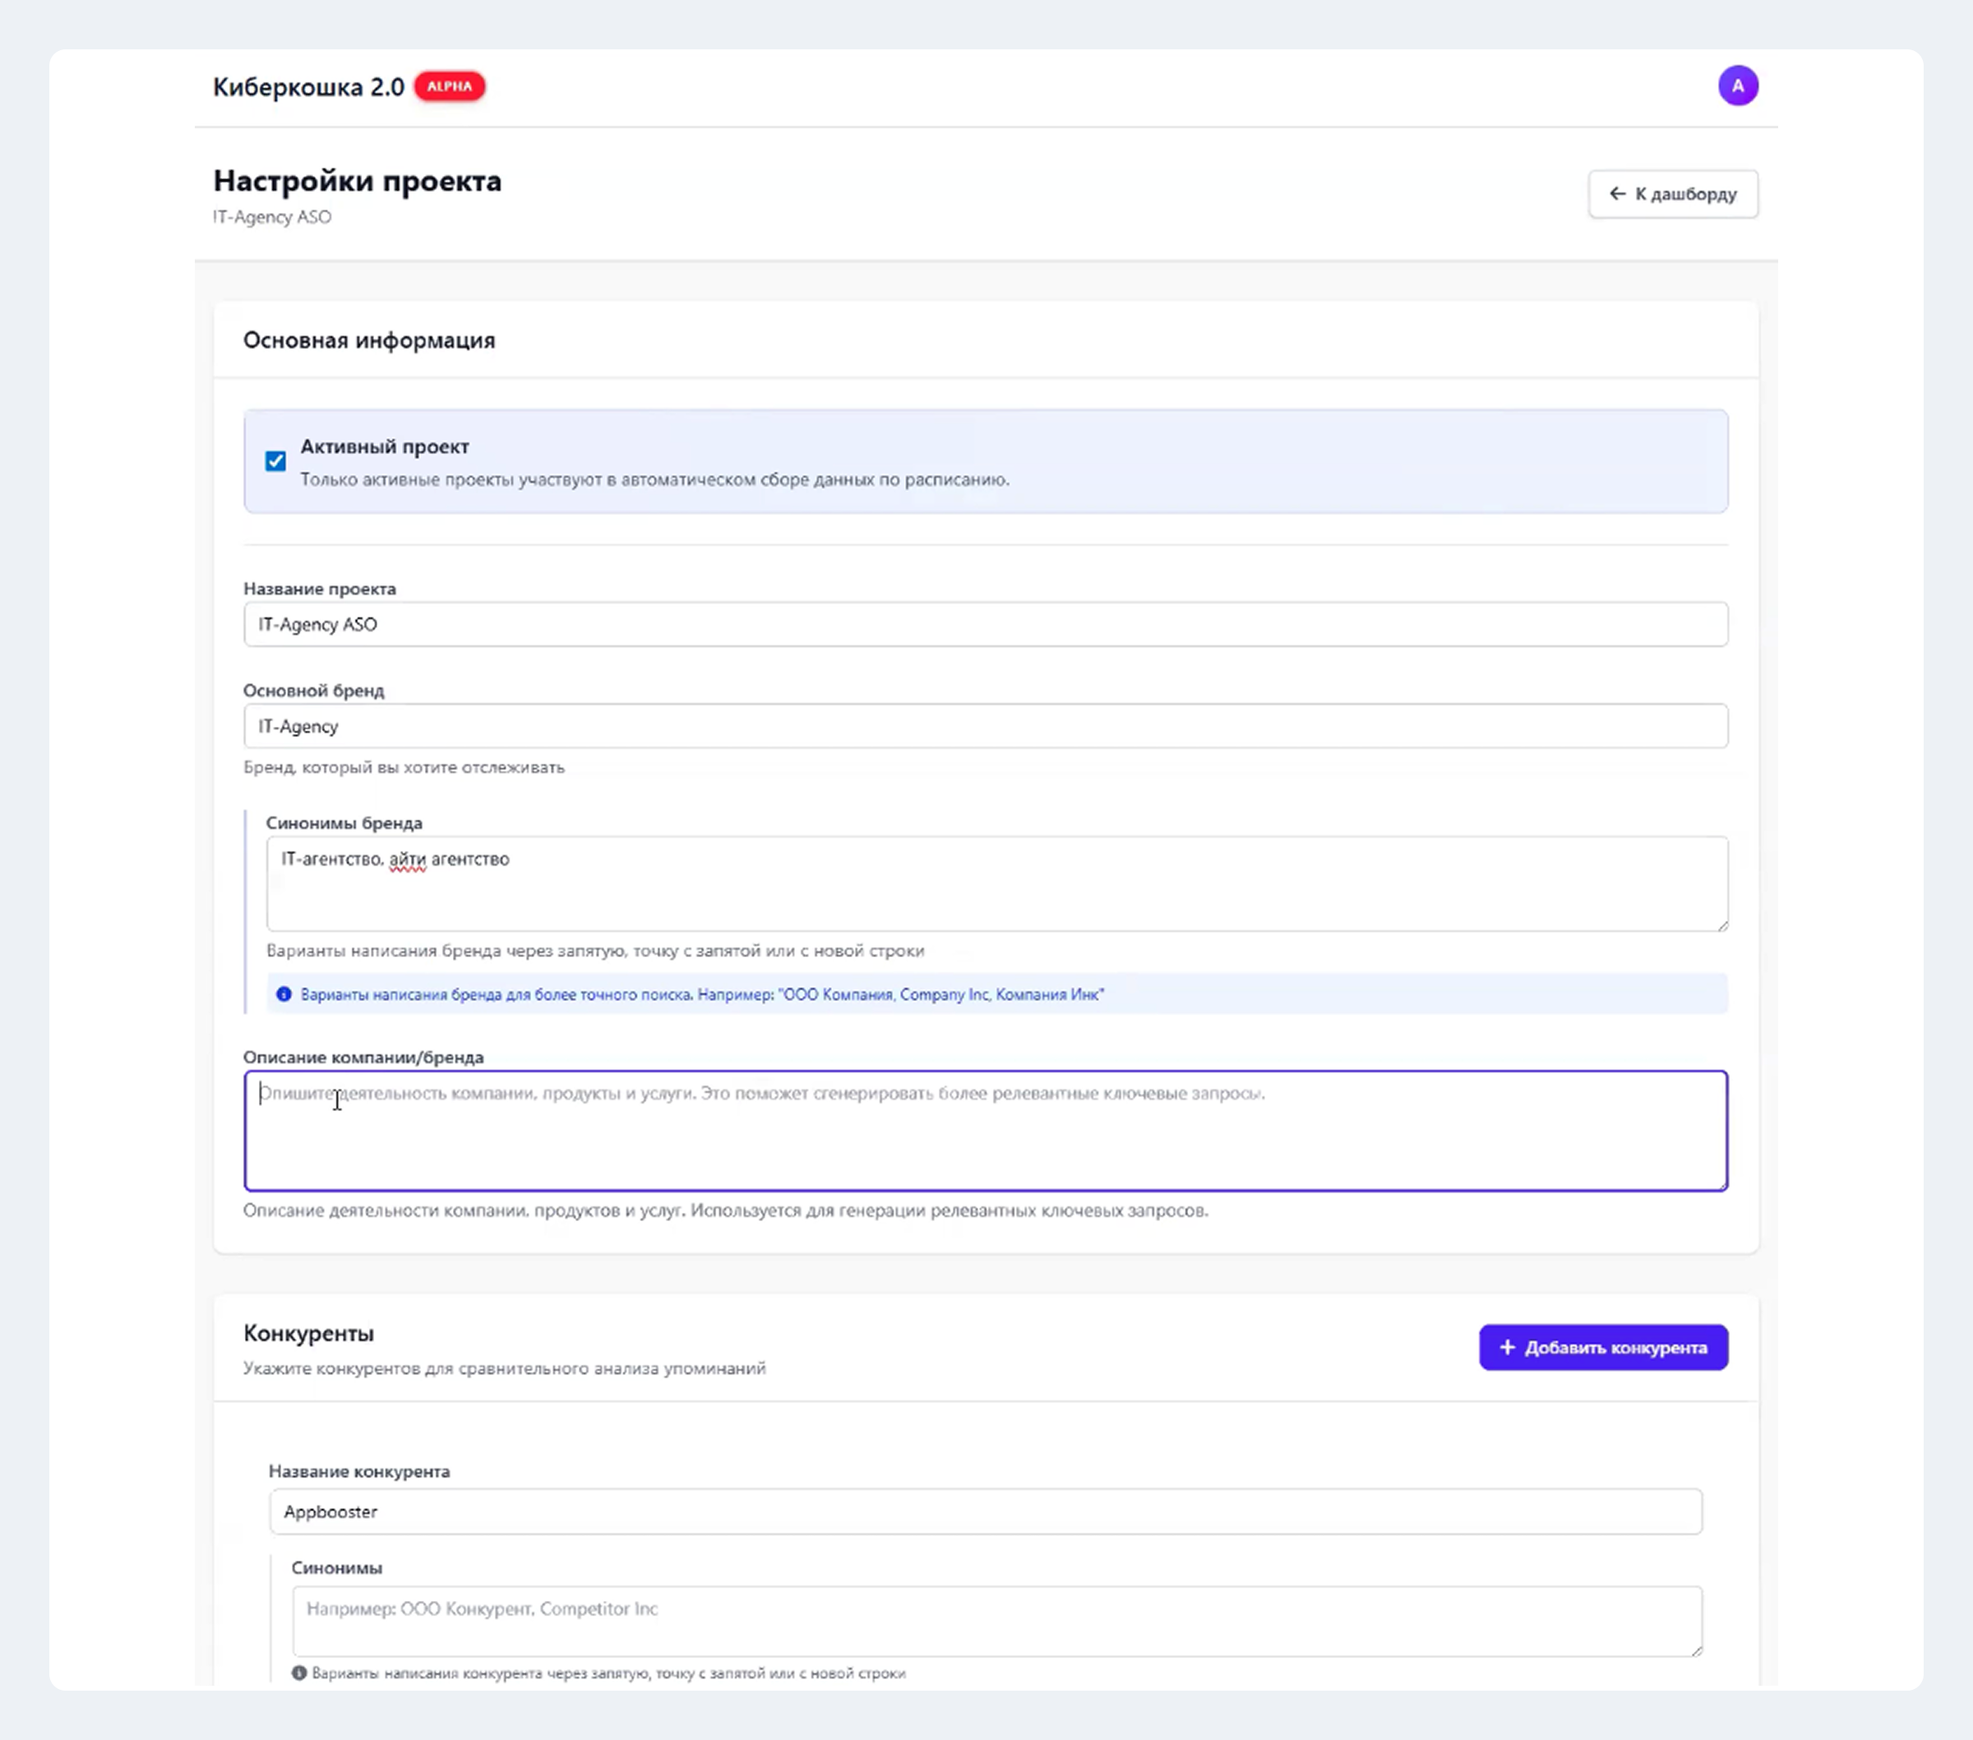1973x1740 pixels.
Task: Click the user avatar icon A
Action: pyautogui.click(x=1738, y=86)
